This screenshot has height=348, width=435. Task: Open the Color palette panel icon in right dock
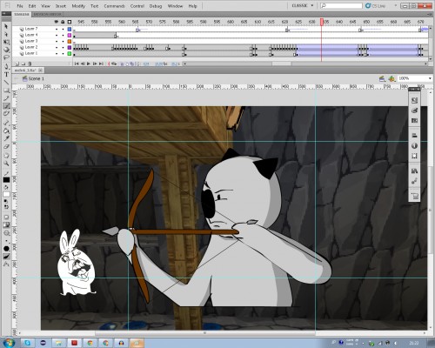point(414,110)
